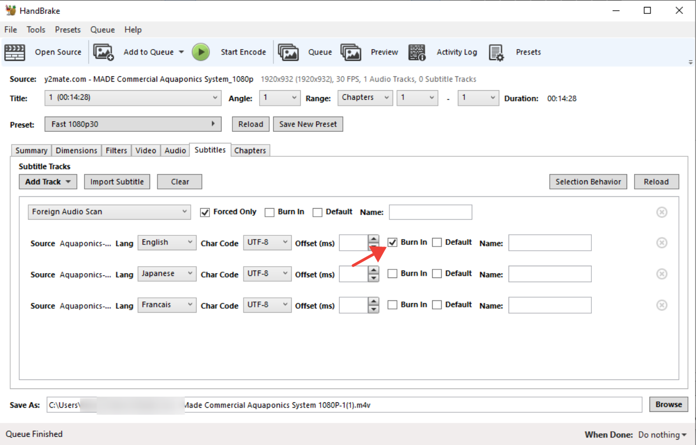Enable Burn In for Foreign Audio Scan

pos(269,212)
